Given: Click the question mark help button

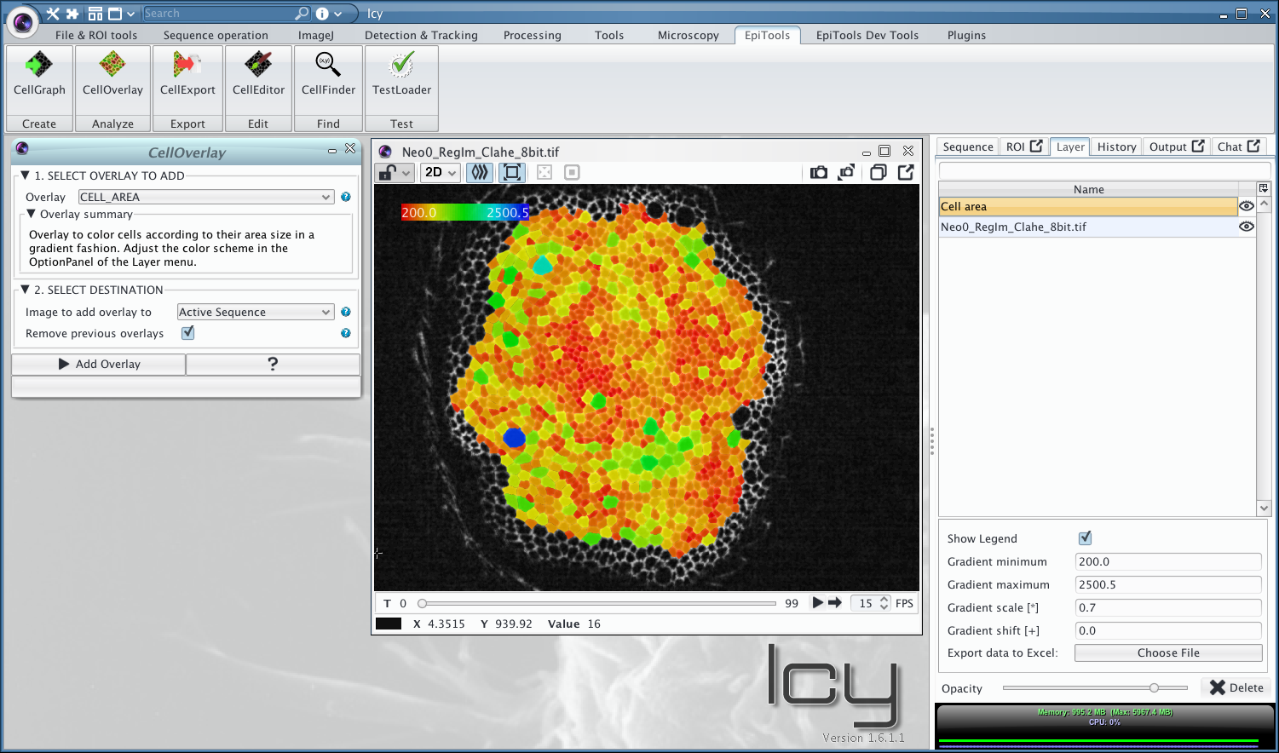Looking at the screenshot, I should click(x=273, y=364).
